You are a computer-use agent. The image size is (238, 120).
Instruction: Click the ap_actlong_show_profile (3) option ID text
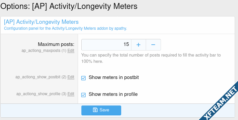[x=41, y=94]
